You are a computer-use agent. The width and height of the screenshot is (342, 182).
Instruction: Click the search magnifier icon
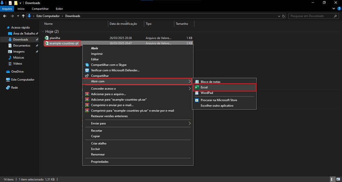click(335, 16)
